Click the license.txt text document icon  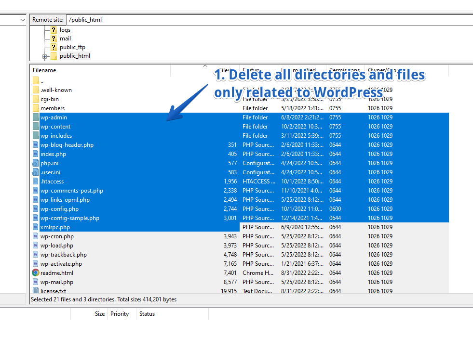(36, 291)
